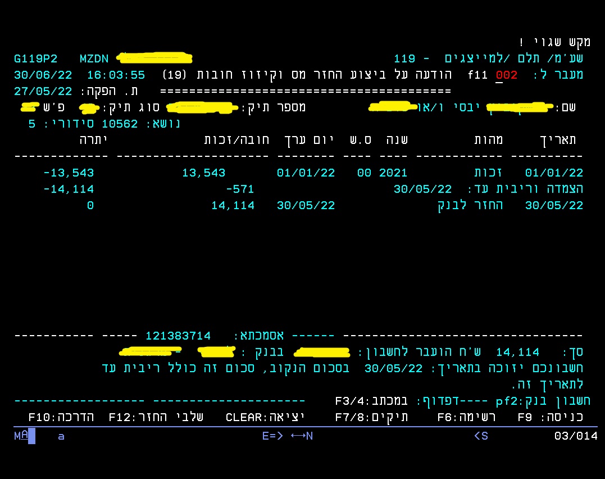Click the MA status indicator
This screenshot has width=605, height=479.
pos(21,436)
